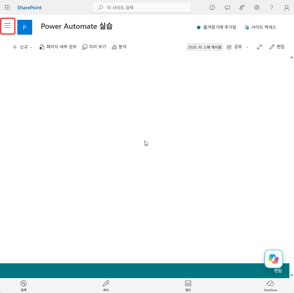Open the account profile icon
The height and width of the screenshot is (293, 294).
tap(286, 7)
